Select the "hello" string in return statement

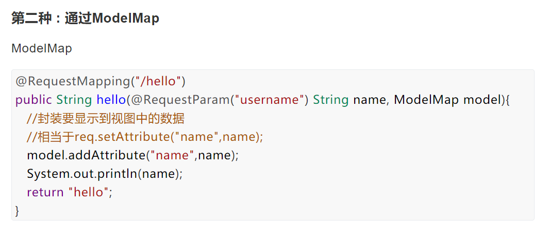pos(88,192)
